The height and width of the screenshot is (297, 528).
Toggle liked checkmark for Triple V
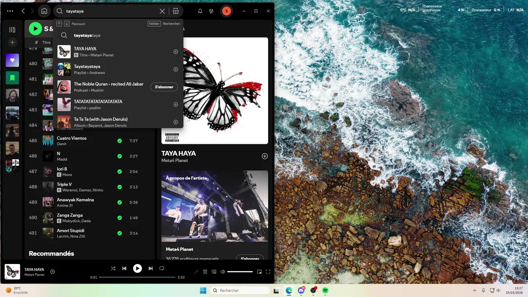(120, 187)
